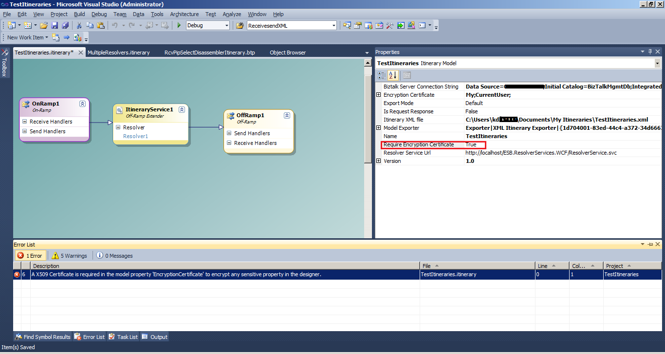
Task: Collapse the OnRamp1 shape with chevron
Action: [83, 104]
